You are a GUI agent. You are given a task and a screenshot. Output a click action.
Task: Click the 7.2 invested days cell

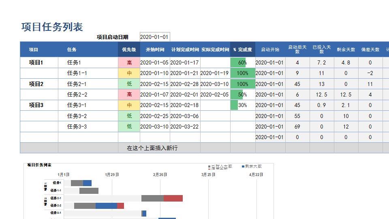pyautogui.click(x=322, y=62)
